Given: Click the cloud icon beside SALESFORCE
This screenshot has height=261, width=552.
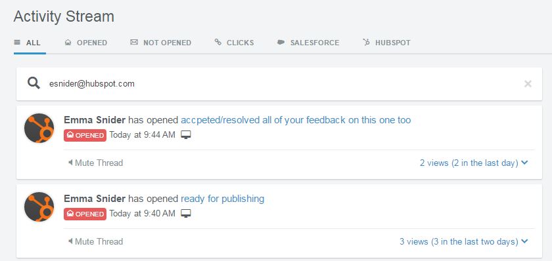Looking at the screenshot, I should [281, 42].
